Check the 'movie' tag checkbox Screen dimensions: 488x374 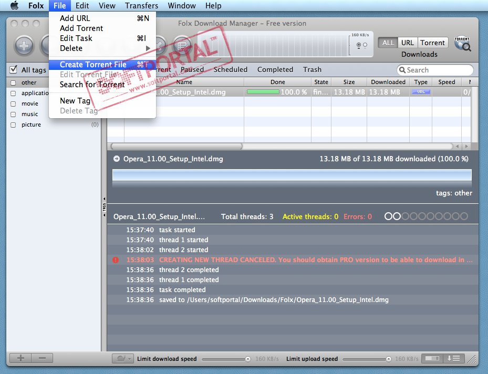pos(13,104)
